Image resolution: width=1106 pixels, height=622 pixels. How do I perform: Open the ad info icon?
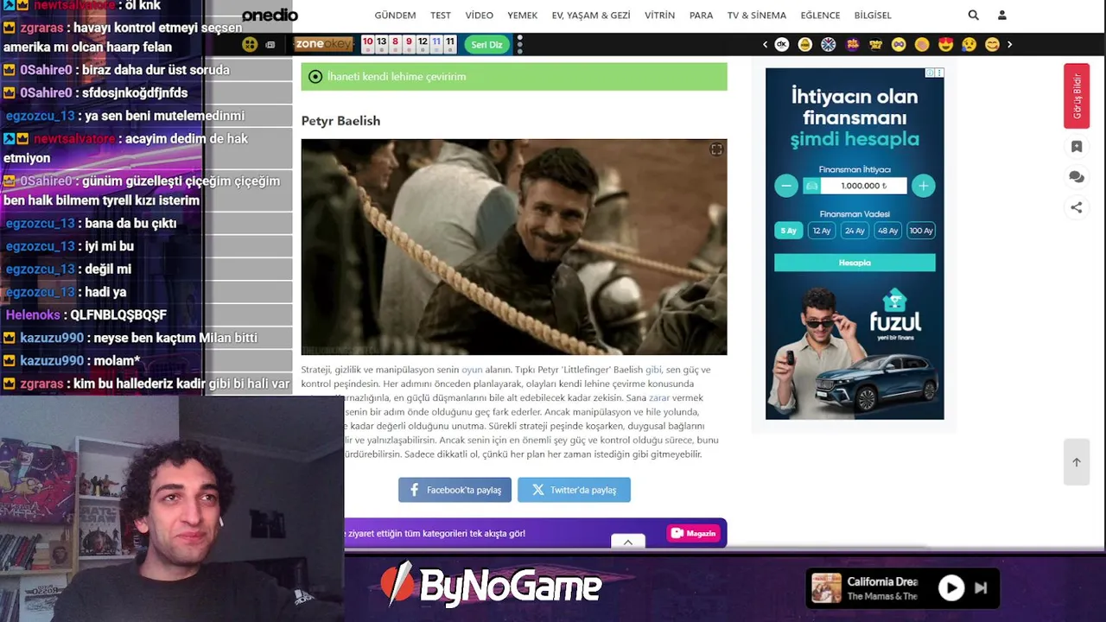pyautogui.click(x=930, y=73)
